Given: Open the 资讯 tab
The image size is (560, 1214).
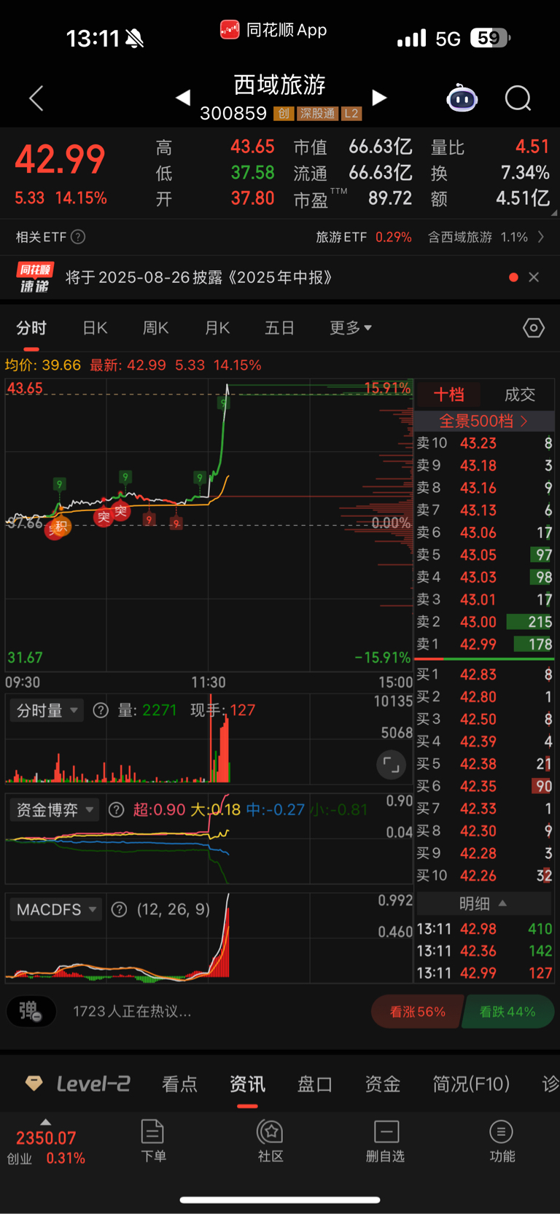Looking at the screenshot, I should 247,1084.
